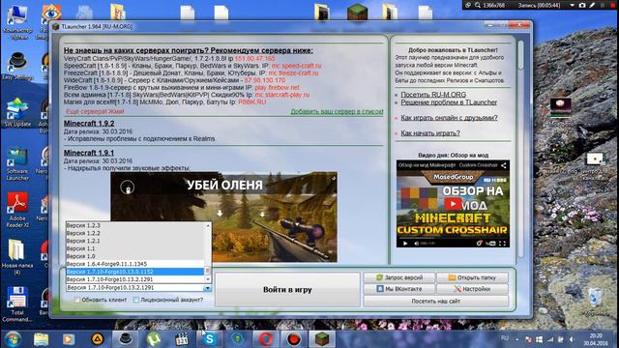619x348 pixels.
Task: Click the pencil draw icon in recorder bar
Action: (592, 5)
